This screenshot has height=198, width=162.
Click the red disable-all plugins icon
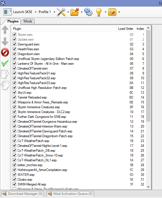click(x=5, y=52)
